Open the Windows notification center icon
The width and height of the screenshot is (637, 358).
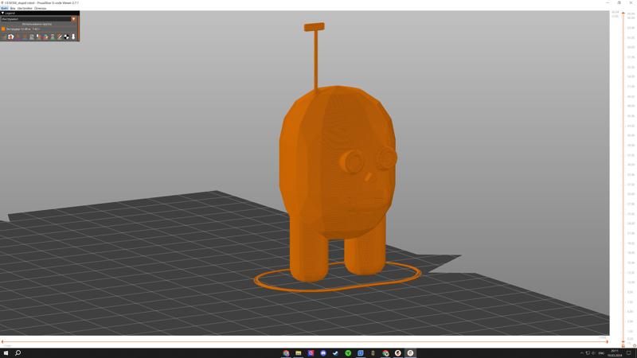[629, 353]
